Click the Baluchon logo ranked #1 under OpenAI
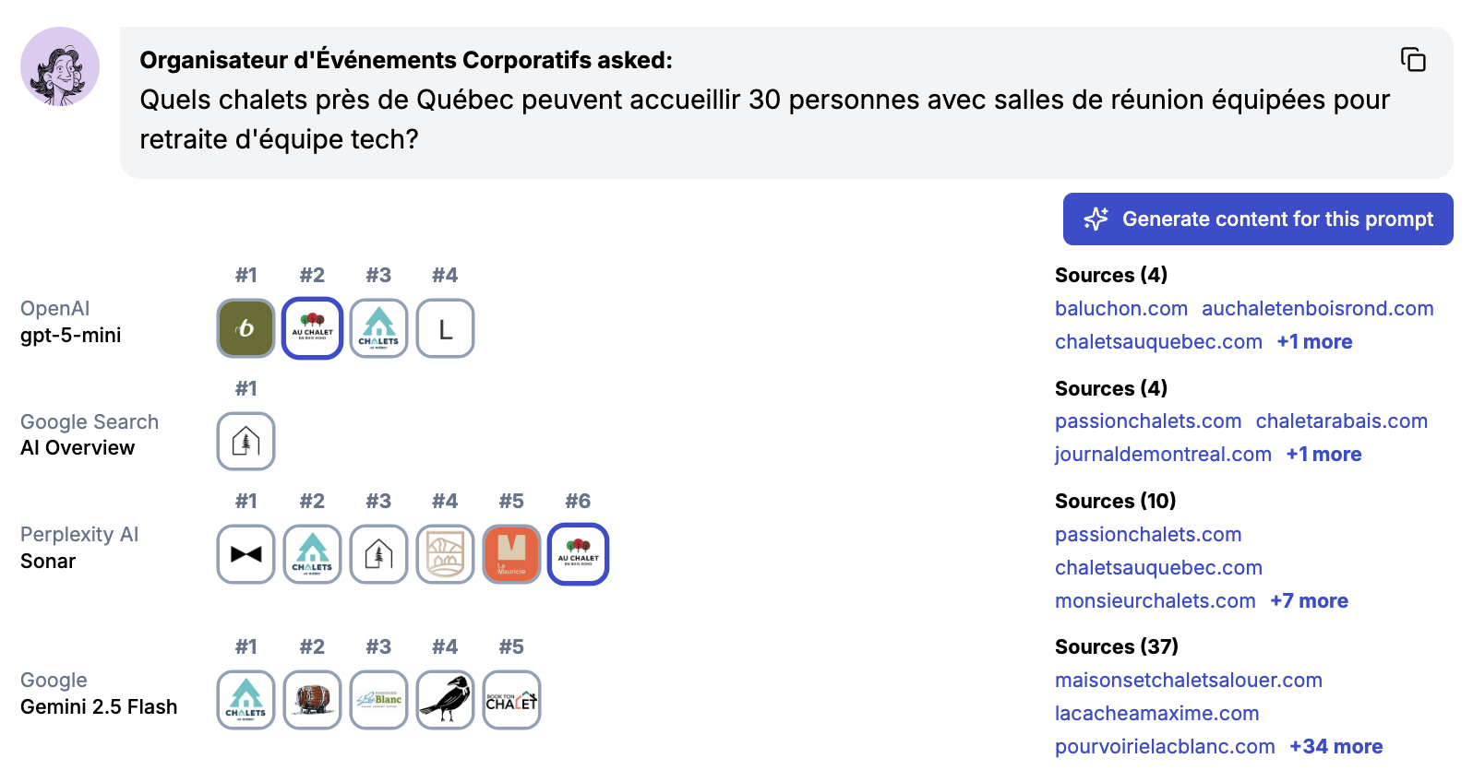Screen dimensions: 1473x782 click(x=245, y=328)
